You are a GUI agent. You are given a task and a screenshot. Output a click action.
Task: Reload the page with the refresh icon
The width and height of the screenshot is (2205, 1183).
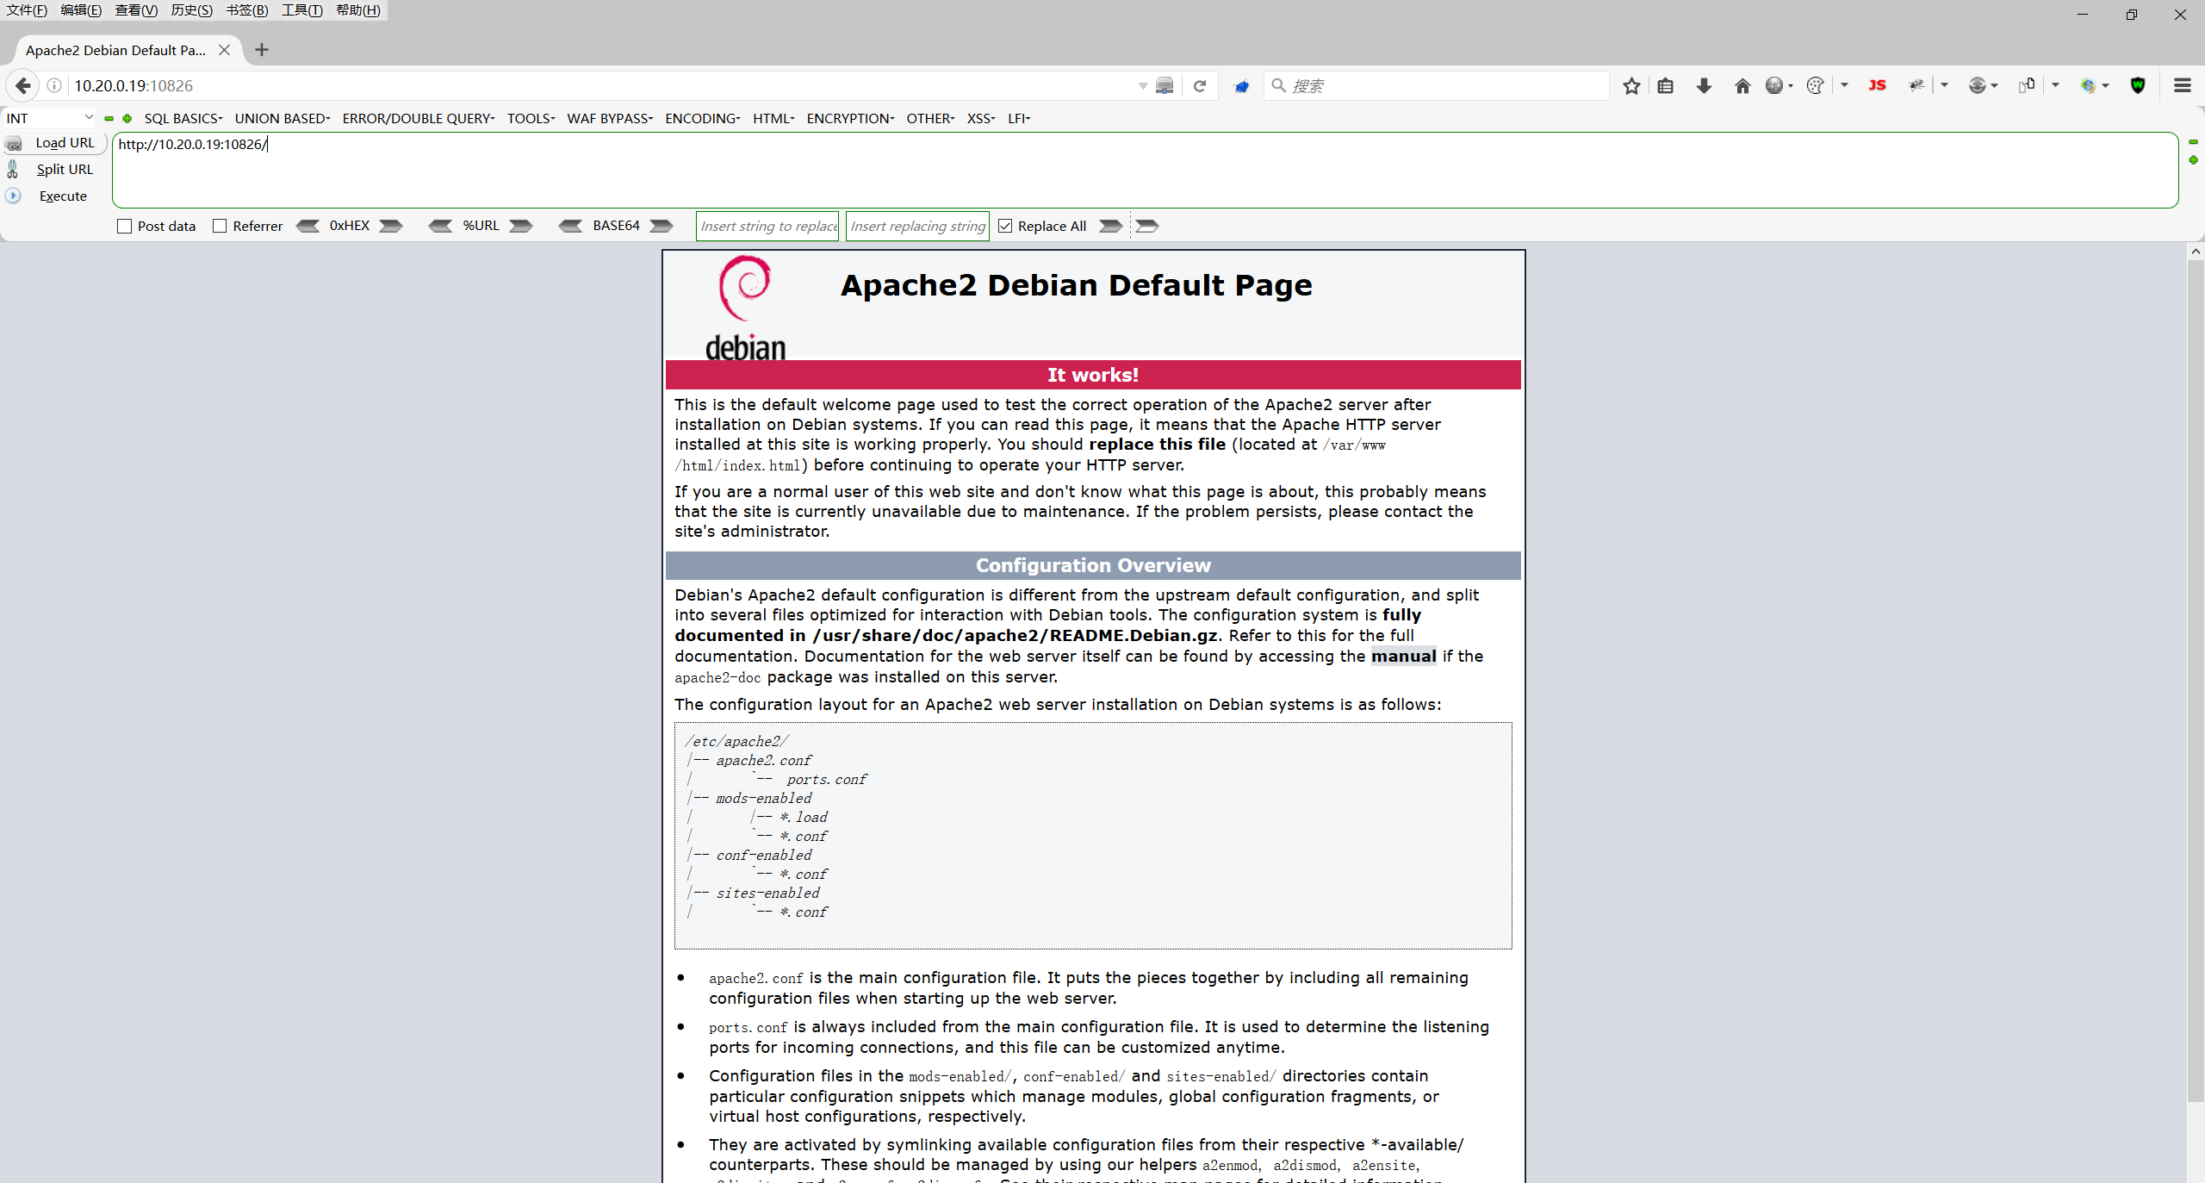coord(1199,85)
